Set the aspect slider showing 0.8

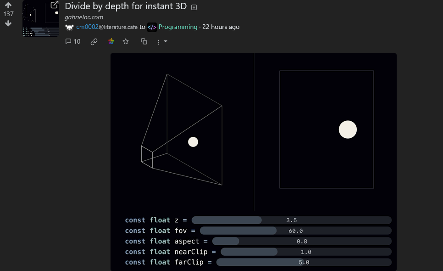tap(302, 241)
